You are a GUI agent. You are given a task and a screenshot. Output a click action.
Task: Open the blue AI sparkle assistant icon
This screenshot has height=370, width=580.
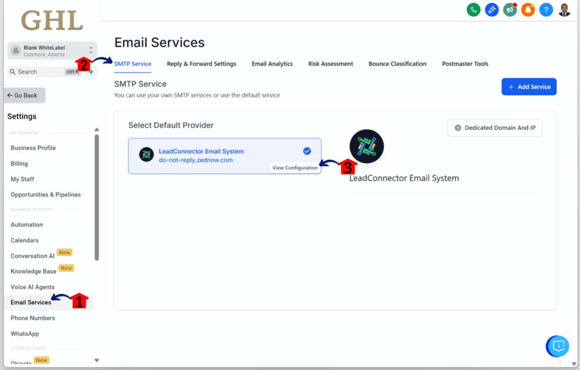coord(492,10)
